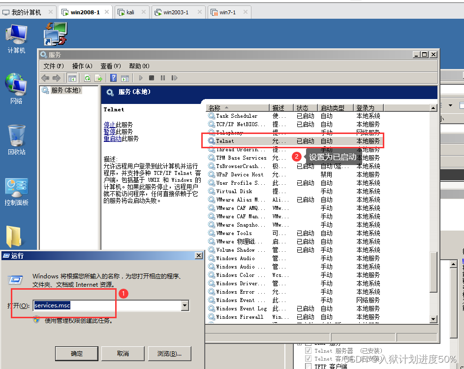Image resolution: width=464 pixels, height=369 pixels.
Task: Click the 停止 service link
Action: 109,125
